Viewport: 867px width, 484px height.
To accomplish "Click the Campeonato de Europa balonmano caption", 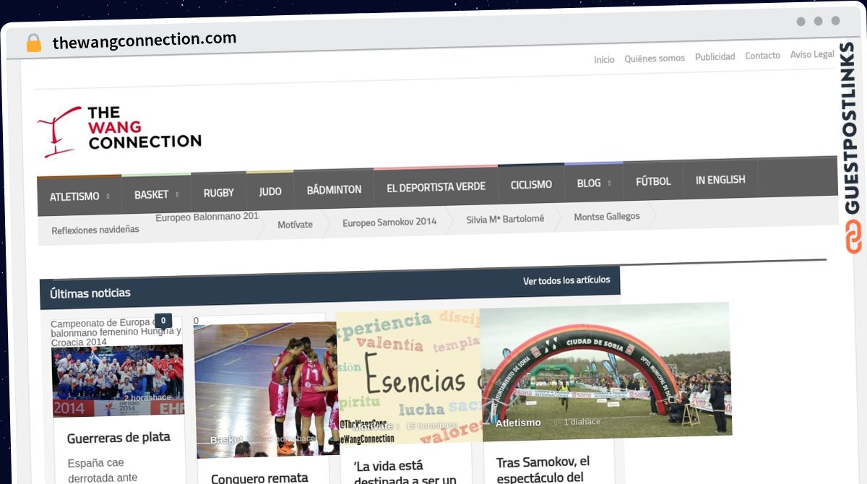I will [x=116, y=332].
